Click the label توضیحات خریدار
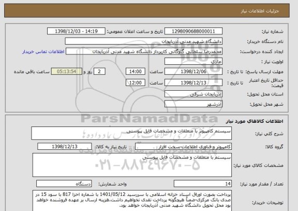This screenshot has height=211, width=298. click(267, 203)
